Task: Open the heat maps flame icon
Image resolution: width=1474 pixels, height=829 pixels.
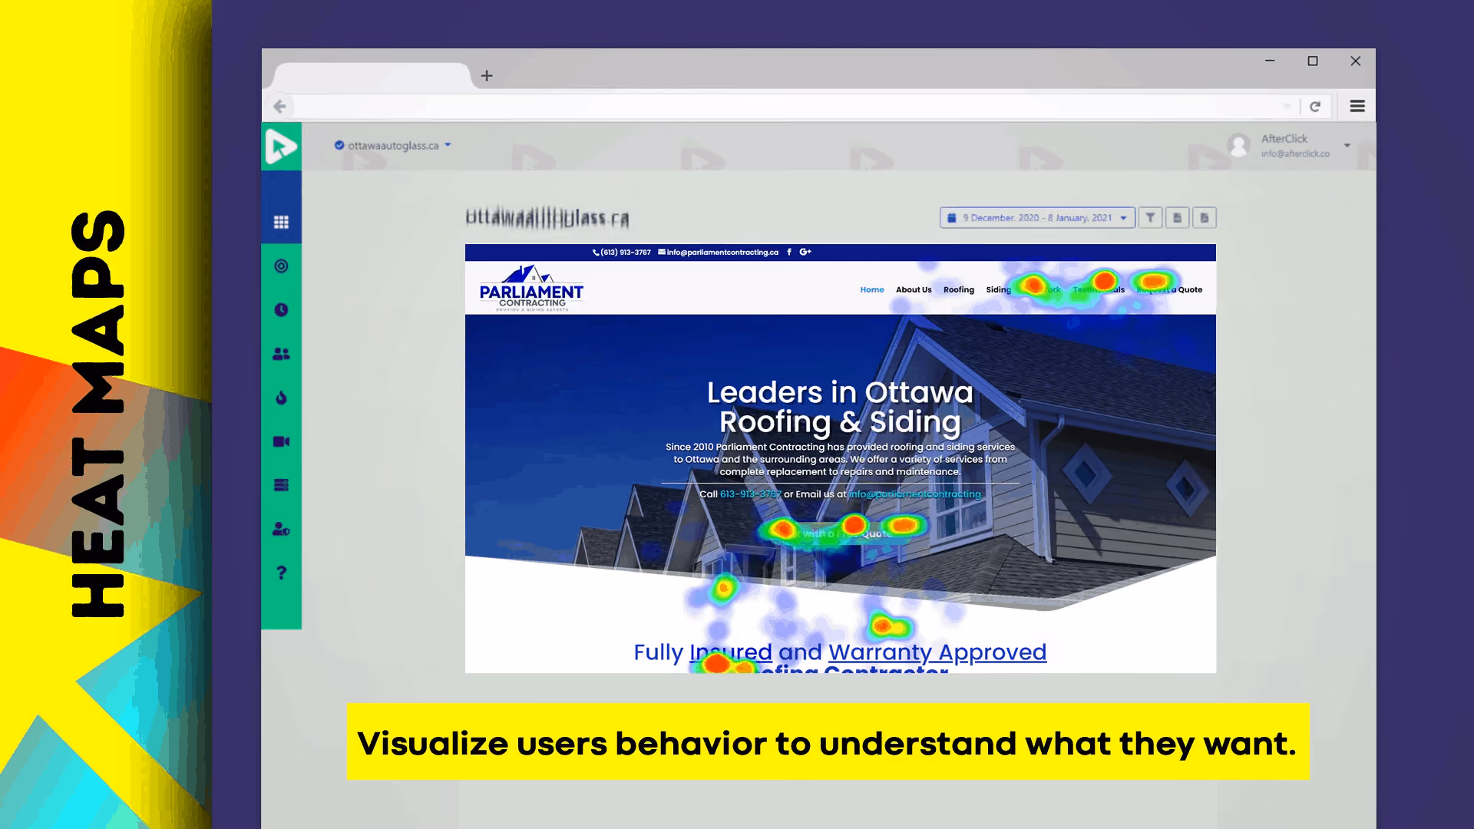Action: tap(281, 398)
